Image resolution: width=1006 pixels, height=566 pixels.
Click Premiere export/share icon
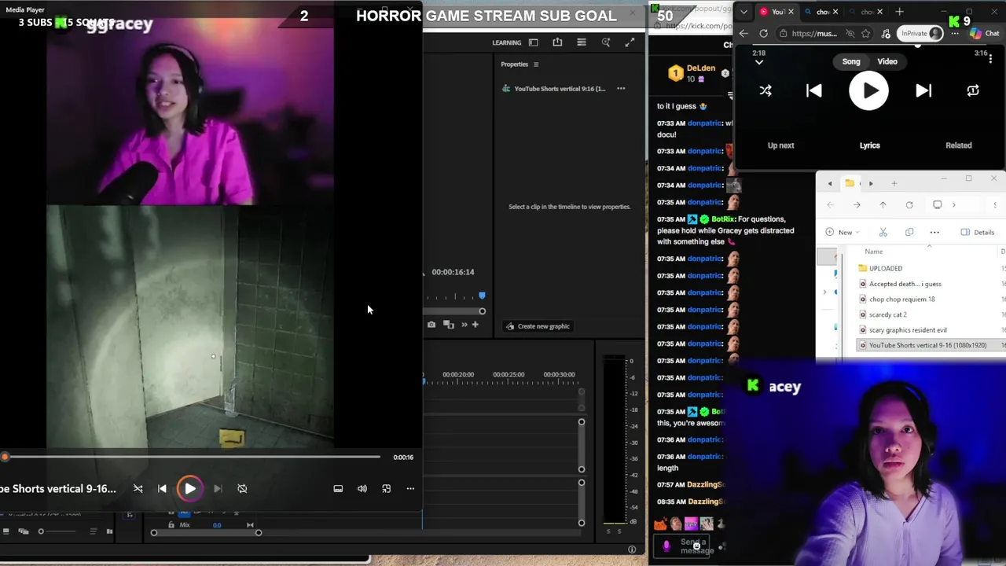click(557, 42)
